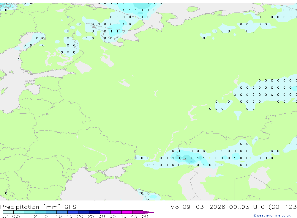Click the 0.1–0.5 mm legend swatch
297x218 pixels.
(8, 212)
